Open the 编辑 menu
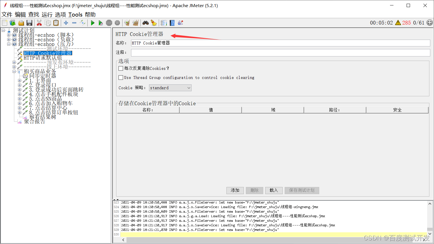The width and height of the screenshot is (434, 244). pyautogui.click(x=20, y=15)
